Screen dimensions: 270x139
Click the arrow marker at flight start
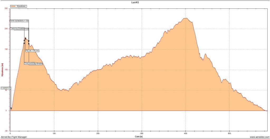point(11,109)
